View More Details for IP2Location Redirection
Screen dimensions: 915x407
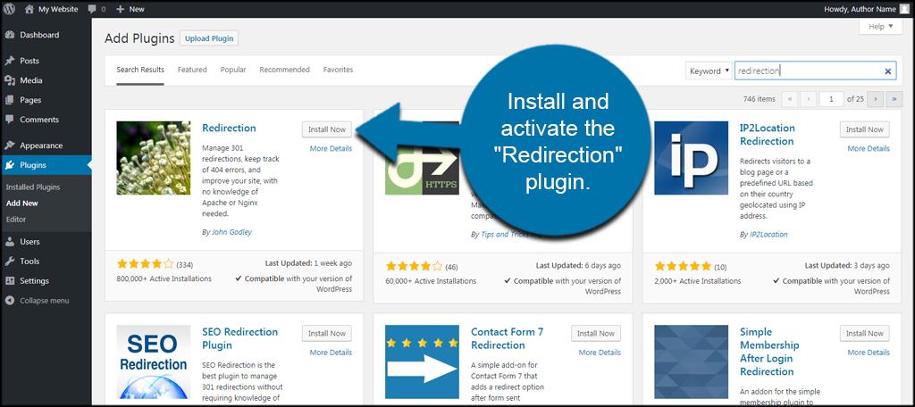(869, 149)
